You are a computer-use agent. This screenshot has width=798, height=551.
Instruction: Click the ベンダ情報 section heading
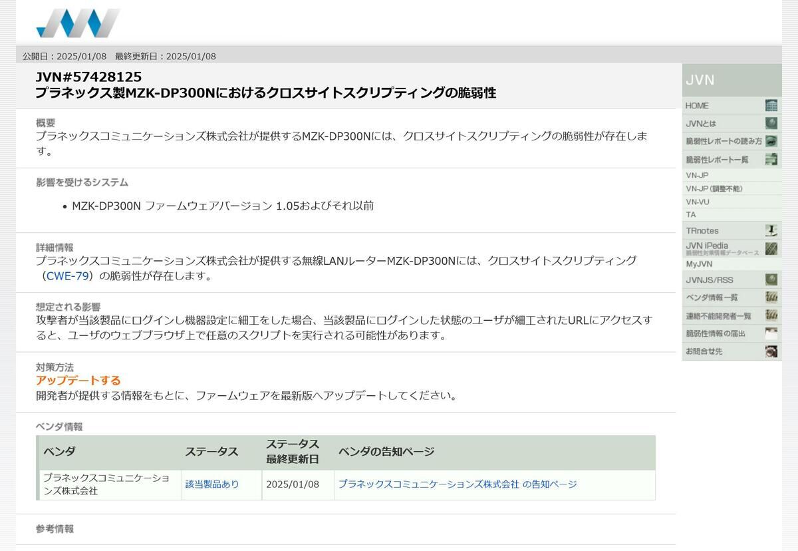(59, 427)
